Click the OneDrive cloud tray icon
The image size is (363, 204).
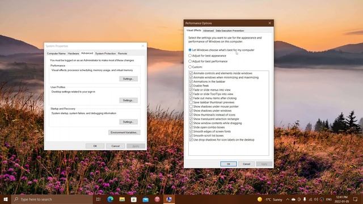[293, 199]
